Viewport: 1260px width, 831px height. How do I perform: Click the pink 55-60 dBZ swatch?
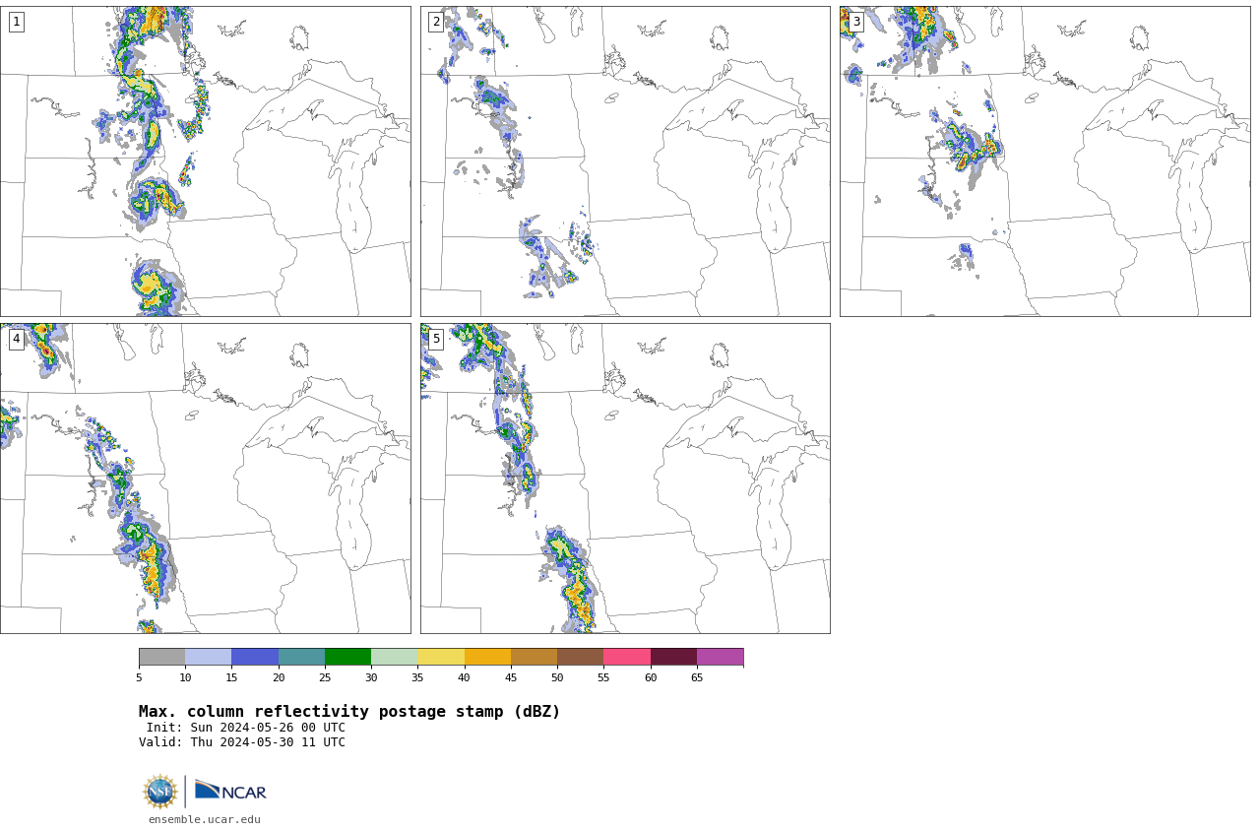(627, 657)
